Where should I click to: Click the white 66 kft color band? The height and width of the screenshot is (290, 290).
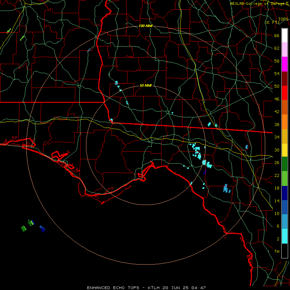coord(285,35)
